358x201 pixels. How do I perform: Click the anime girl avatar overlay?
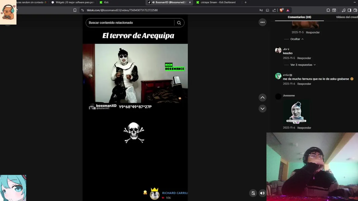[x=13, y=188]
